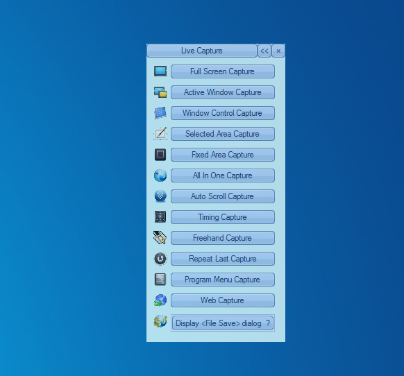Screen dimensions: 404x376
Task: Click the Auto Scroll Capture down-arrow icon
Action: (x=160, y=196)
